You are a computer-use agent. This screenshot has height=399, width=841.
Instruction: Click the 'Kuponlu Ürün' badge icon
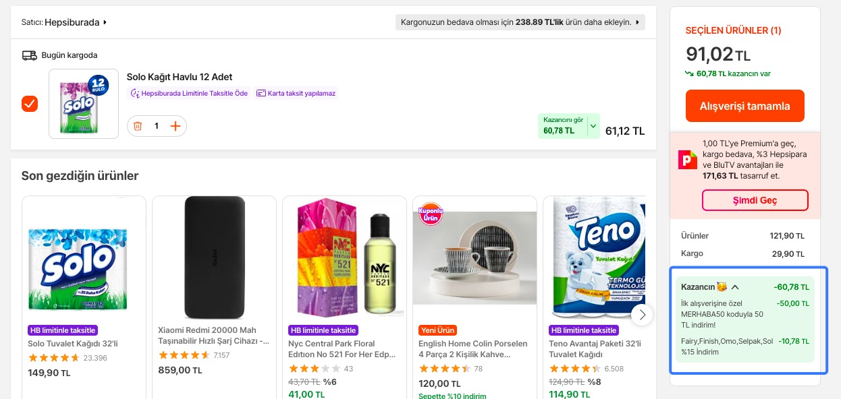[x=431, y=214]
